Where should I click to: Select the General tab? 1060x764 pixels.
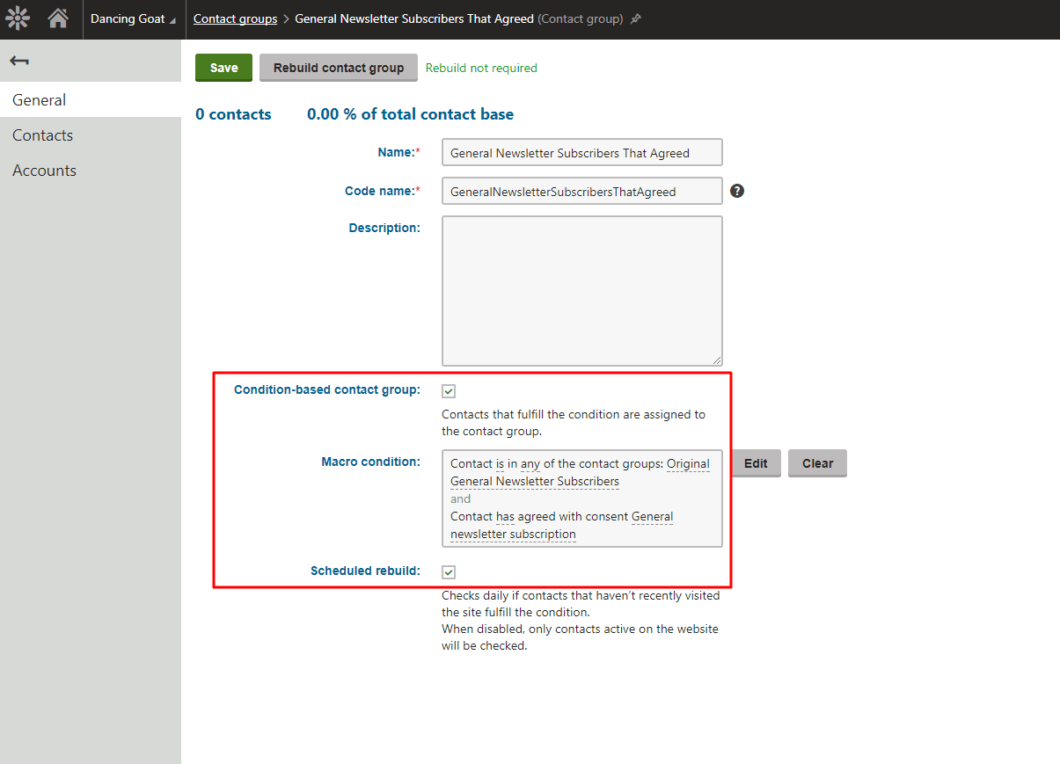[91, 100]
